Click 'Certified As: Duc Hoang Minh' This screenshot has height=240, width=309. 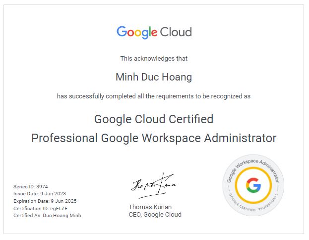pos(47,216)
